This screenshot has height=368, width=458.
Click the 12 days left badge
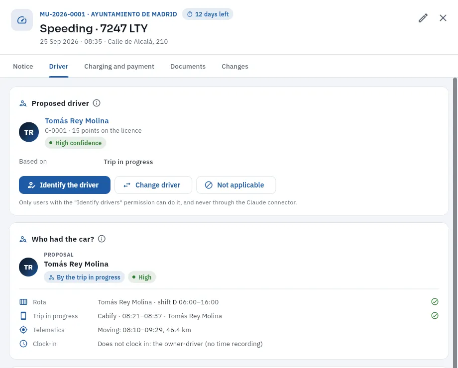[208, 14]
